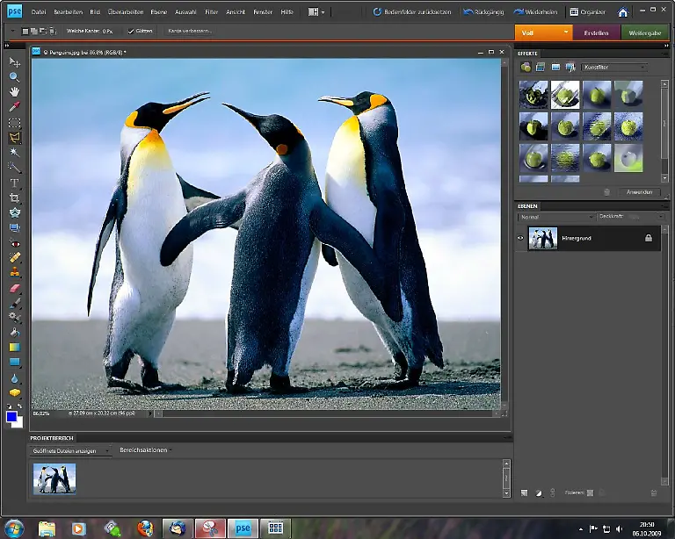The height and width of the screenshot is (539, 675).
Task: Choose the Crop tool
Action: pos(14,198)
